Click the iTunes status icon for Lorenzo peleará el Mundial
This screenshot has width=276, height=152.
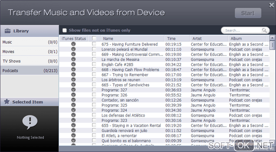click(73, 49)
